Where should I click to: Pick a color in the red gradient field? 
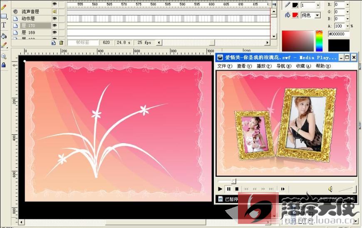point(298,41)
